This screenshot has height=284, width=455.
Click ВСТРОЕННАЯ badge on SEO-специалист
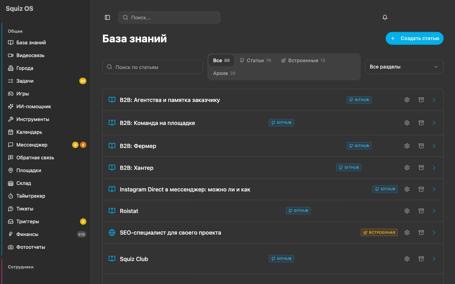pyautogui.click(x=379, y=232)
